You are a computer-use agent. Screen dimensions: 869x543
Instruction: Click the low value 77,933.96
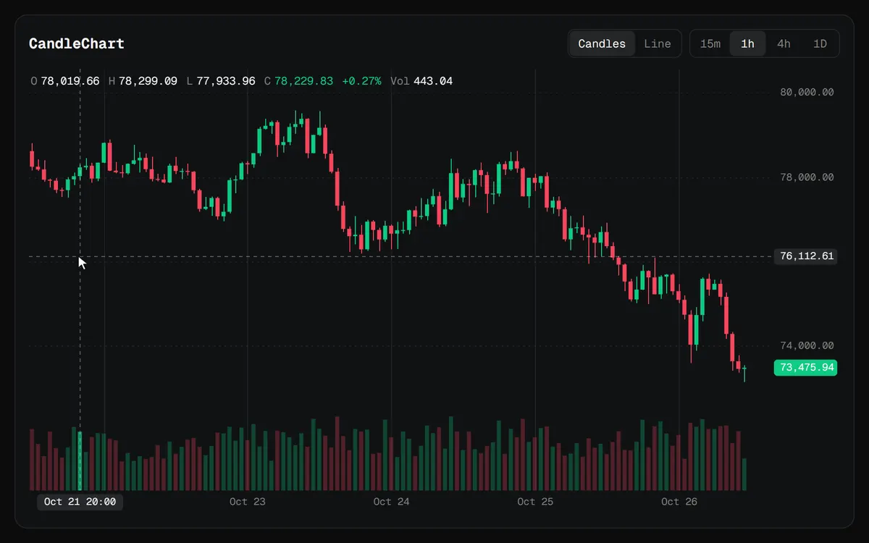pyautogui.click(x=226, y=81)
